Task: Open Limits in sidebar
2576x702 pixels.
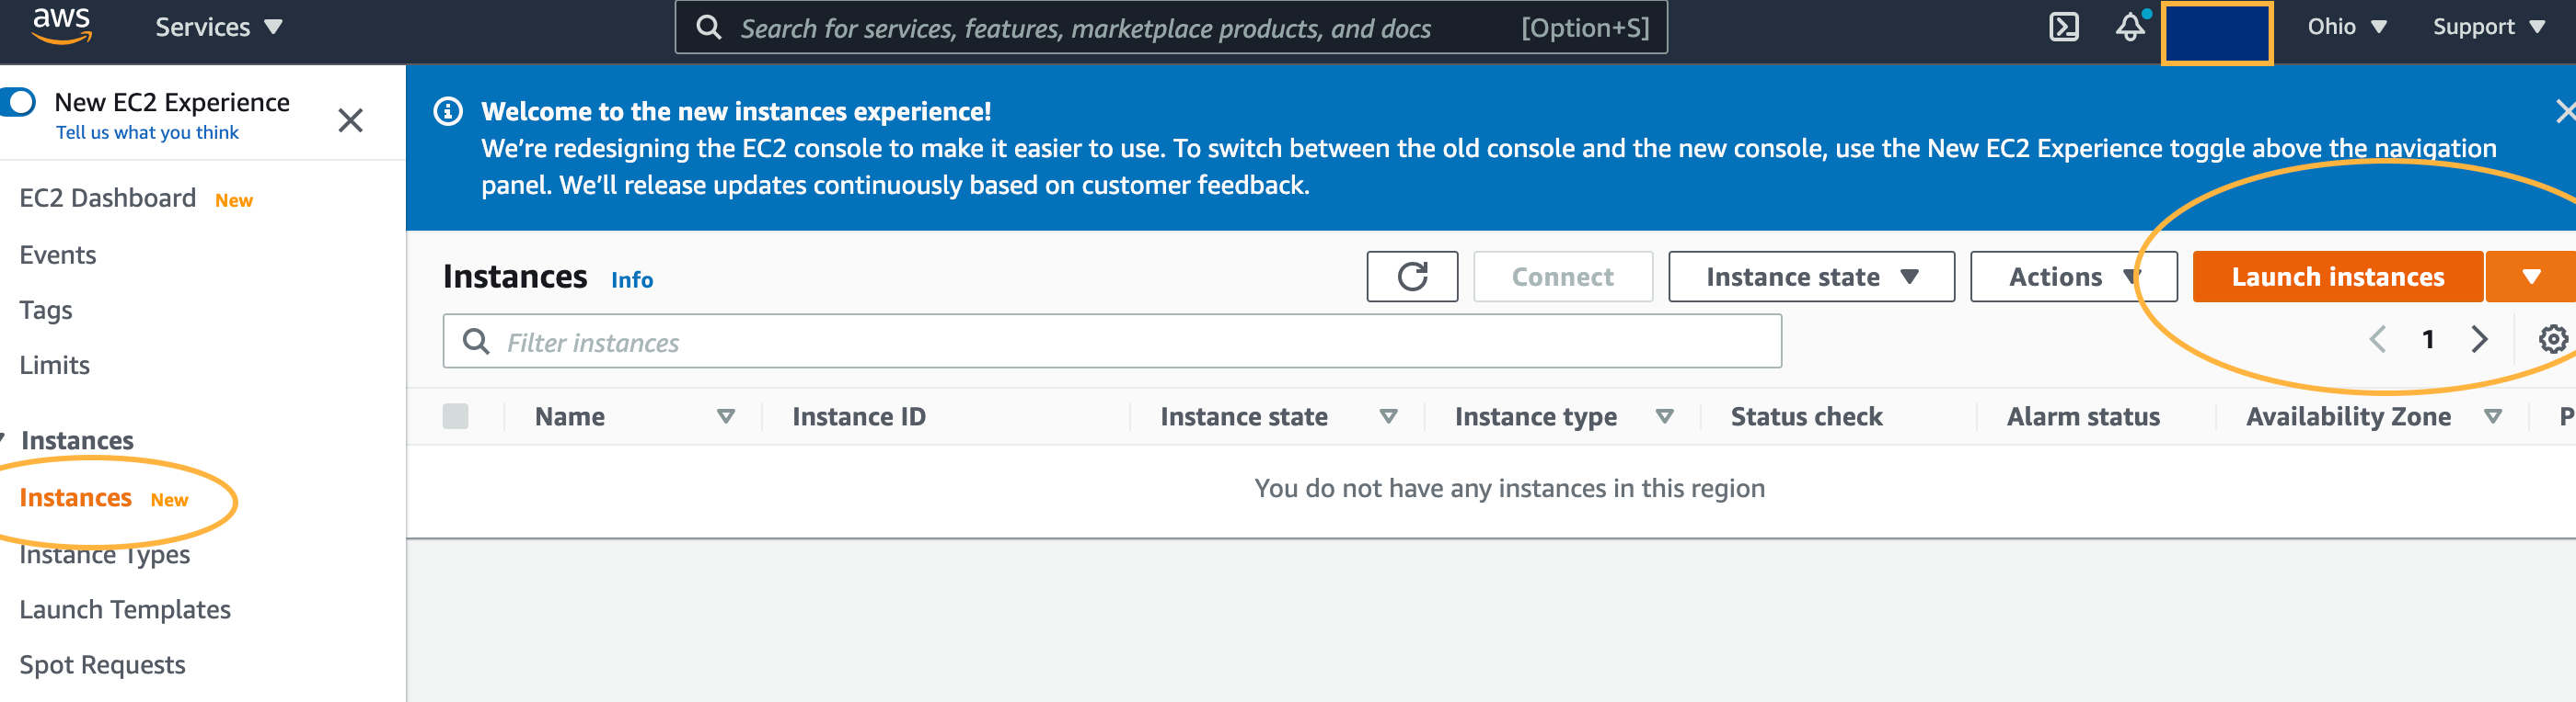Action: [55, 366]
